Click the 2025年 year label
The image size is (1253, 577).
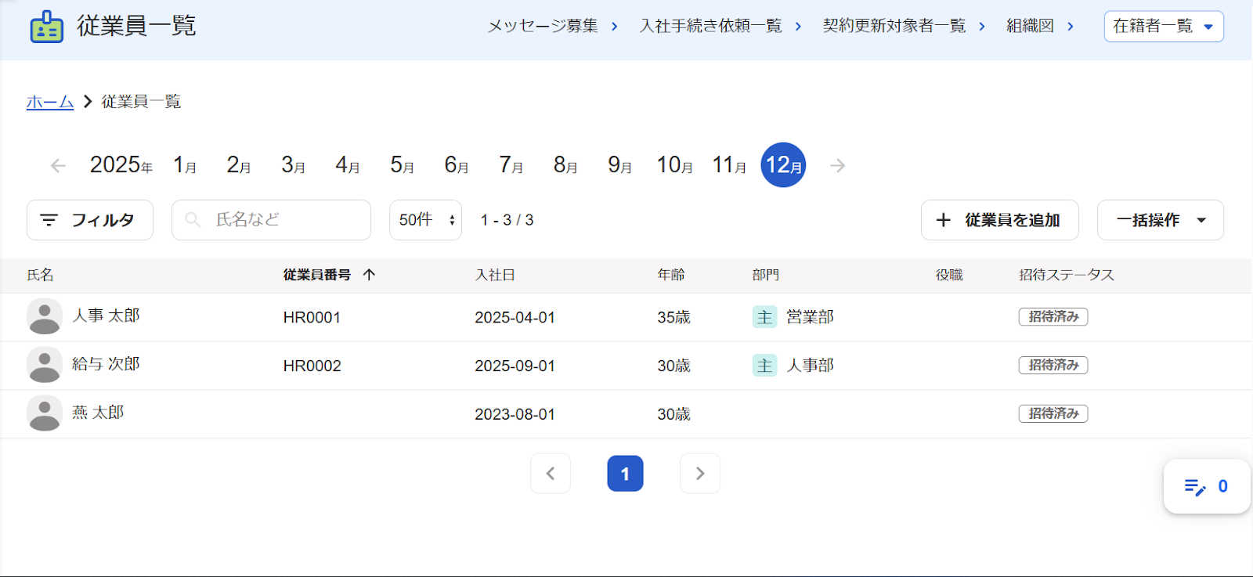(x=121, y=165)
